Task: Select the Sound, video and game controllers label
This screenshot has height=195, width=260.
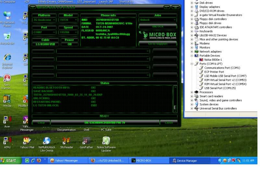Action: click(221, 100)
